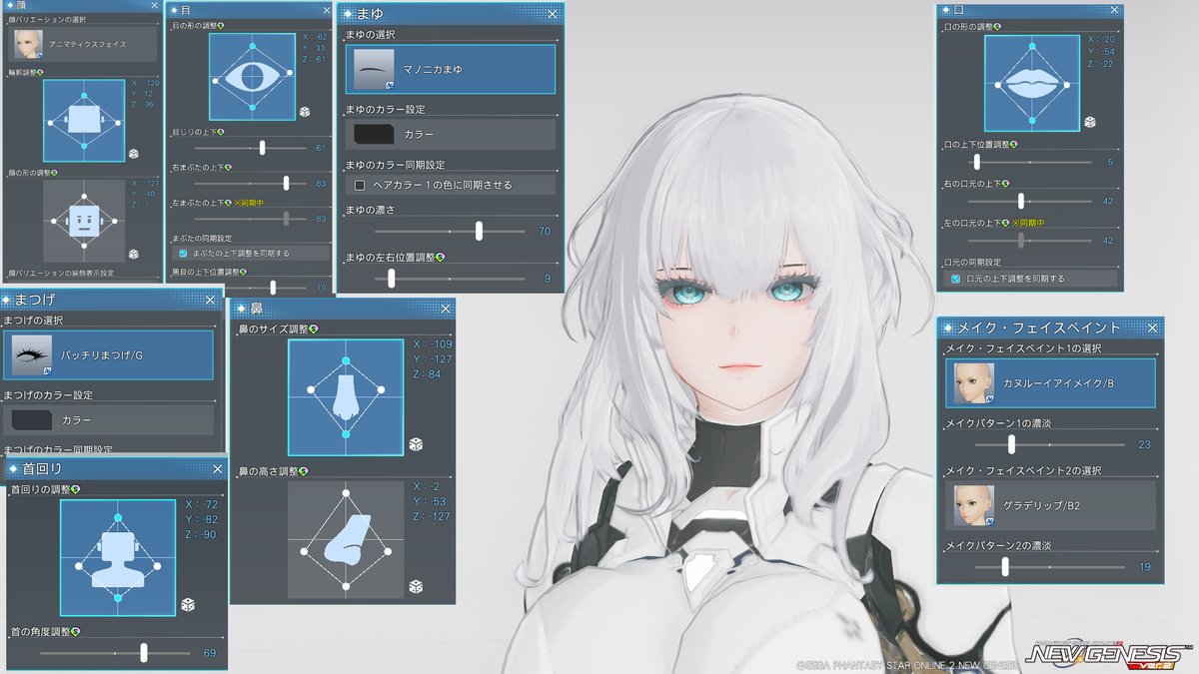Randomize mouth shape using the dice icon
The height and width of the screenshot is (674, 1199).
click(1090, 122)
